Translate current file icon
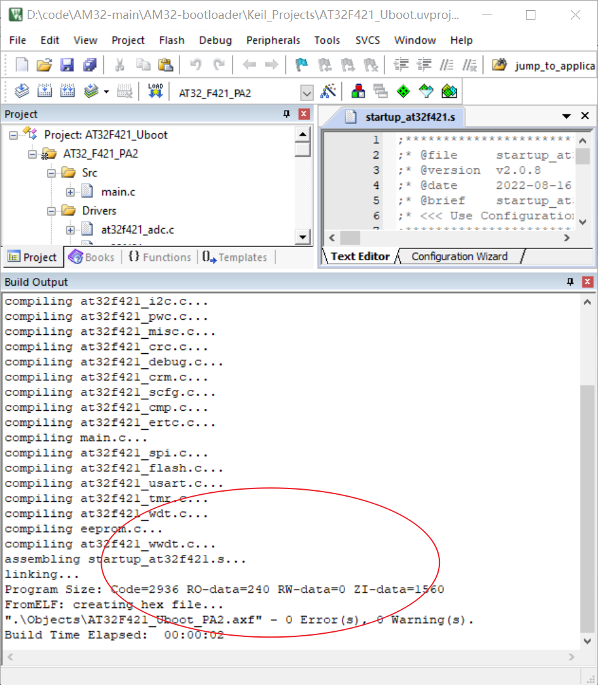Image resolution: width=598 pixels, height=685 pixels. (x=21, y=91)
